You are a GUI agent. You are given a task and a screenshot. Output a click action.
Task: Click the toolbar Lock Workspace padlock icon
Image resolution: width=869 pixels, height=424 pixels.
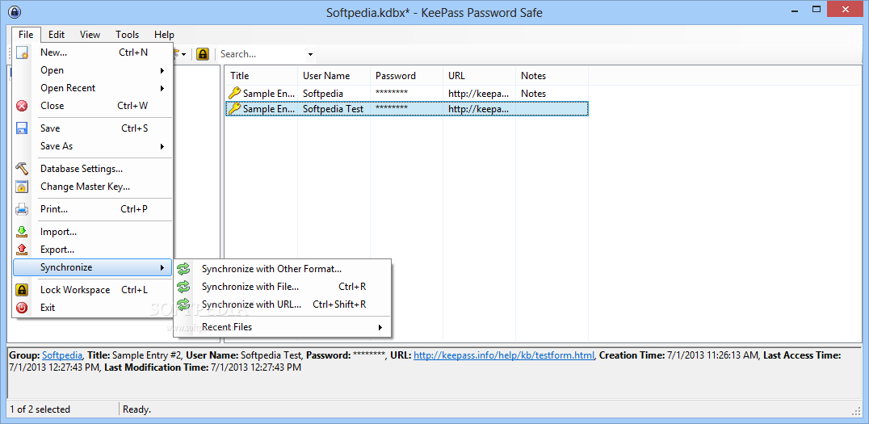click(x=203, y=54)
